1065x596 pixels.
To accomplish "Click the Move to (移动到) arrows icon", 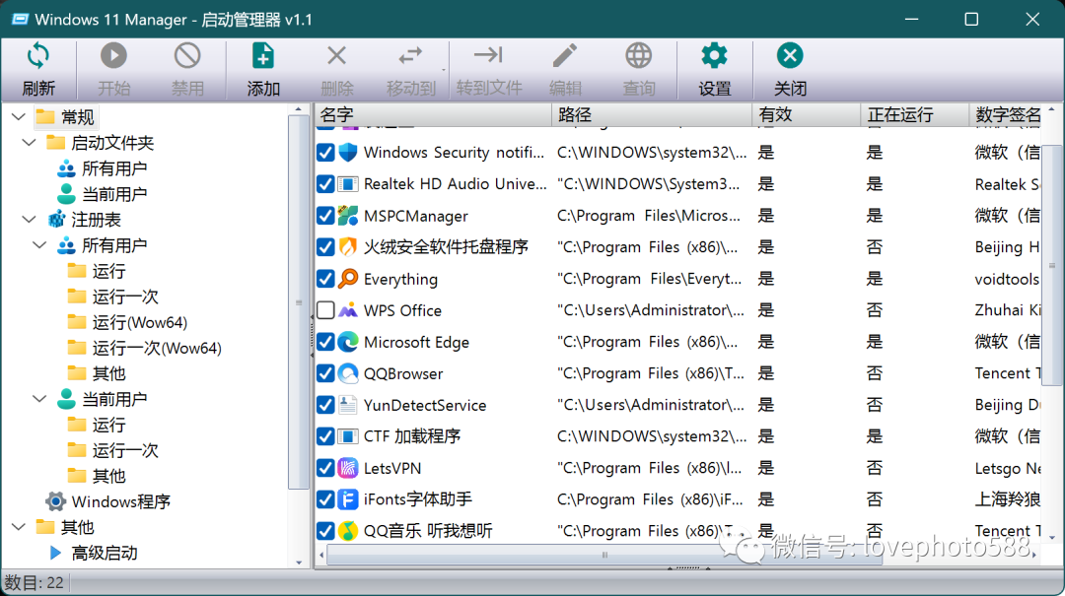I will [410, 56].
